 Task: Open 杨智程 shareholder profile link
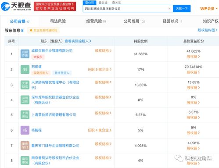(x=36, y=130)
